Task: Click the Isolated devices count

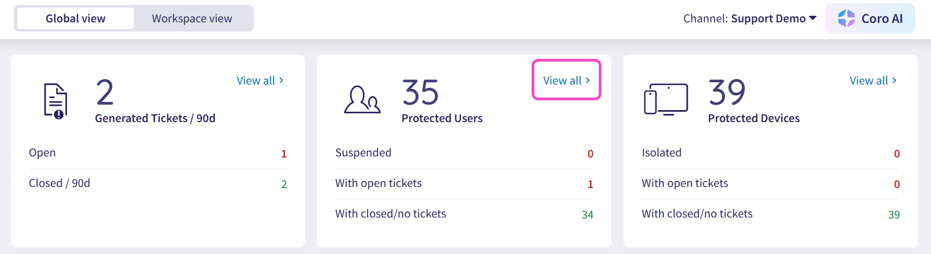Action: pyautogui.click(x=897, y=154)
